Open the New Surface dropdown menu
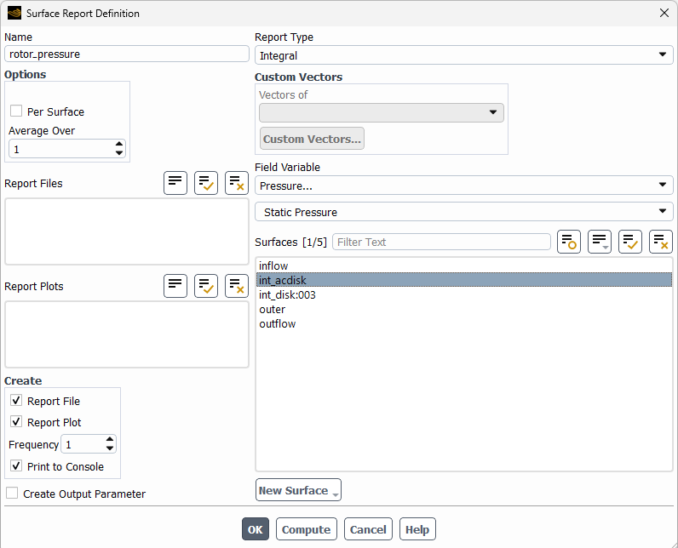 (x=298, y=491)
